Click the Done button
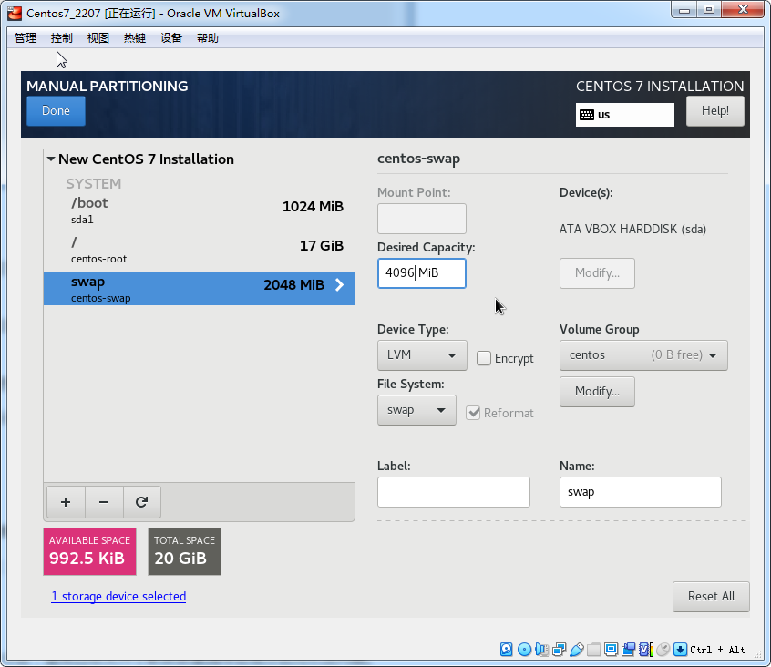Viewport: 771px width, 667px height. 56,111
